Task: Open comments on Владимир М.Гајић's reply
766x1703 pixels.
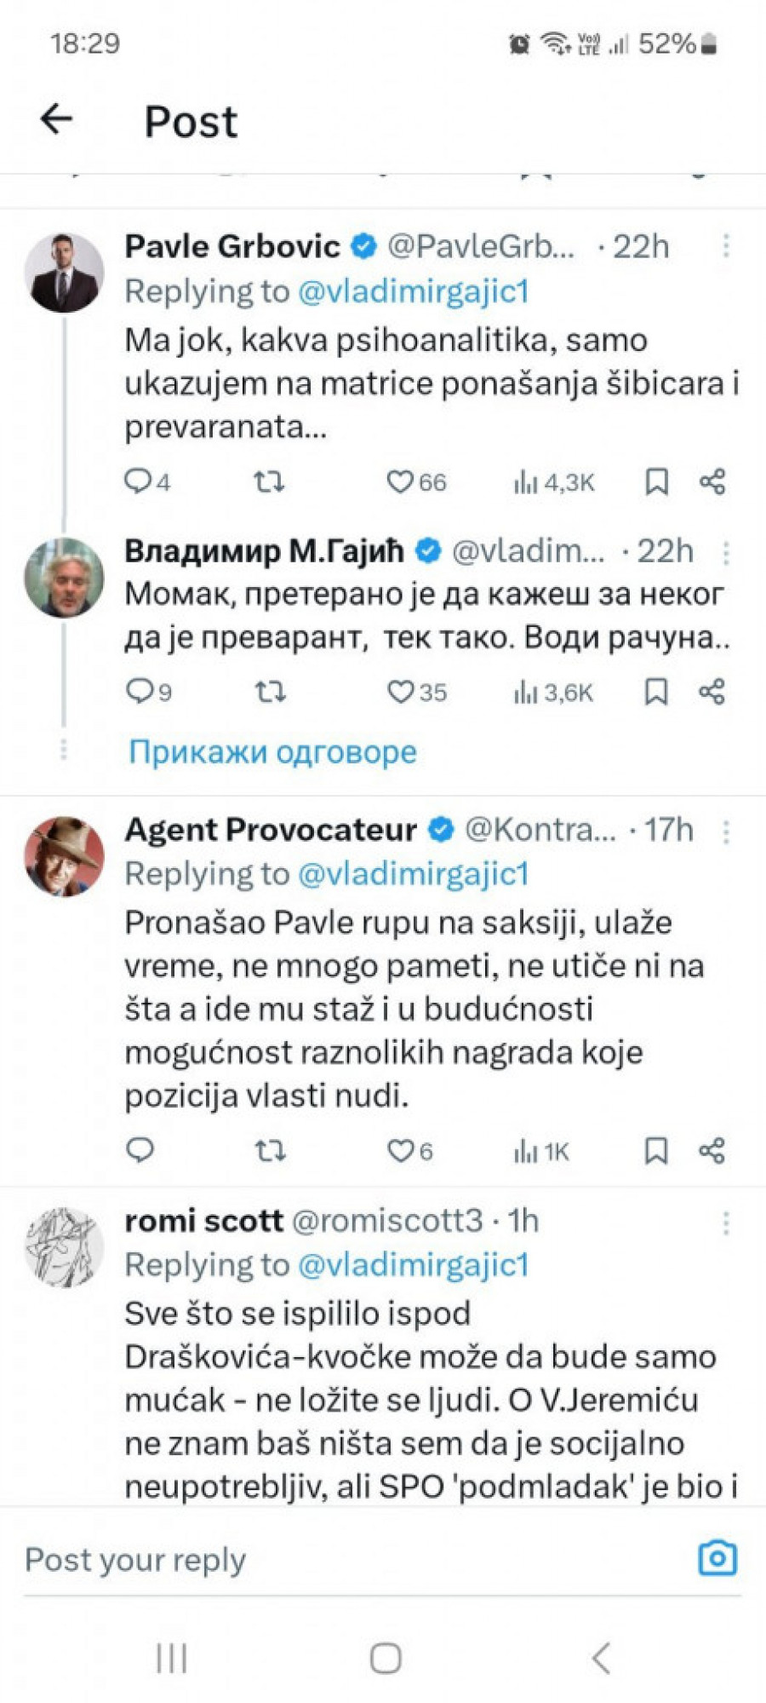Action: [x=139, y=692]
